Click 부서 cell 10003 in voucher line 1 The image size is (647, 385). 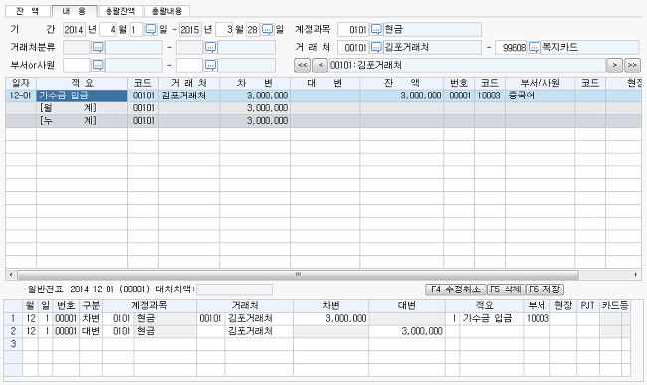click(x=537, y=318)
